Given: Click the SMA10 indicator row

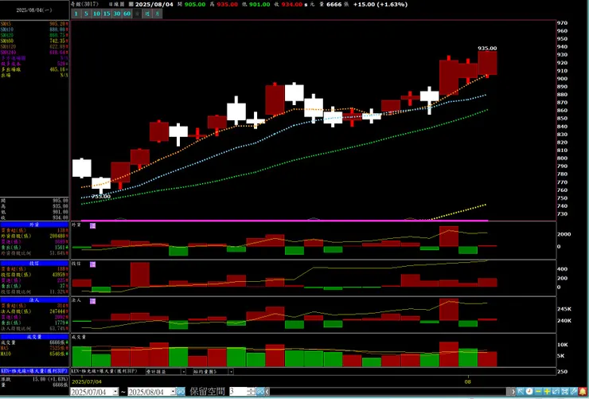Looking at the screenshot, I should (x=34, y=29).
